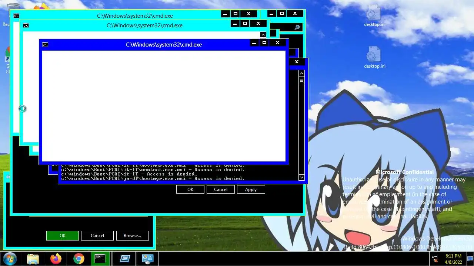Viewport: 474px width, 266px height.
Task: Click the Apply button
Action: coord(251,190)
